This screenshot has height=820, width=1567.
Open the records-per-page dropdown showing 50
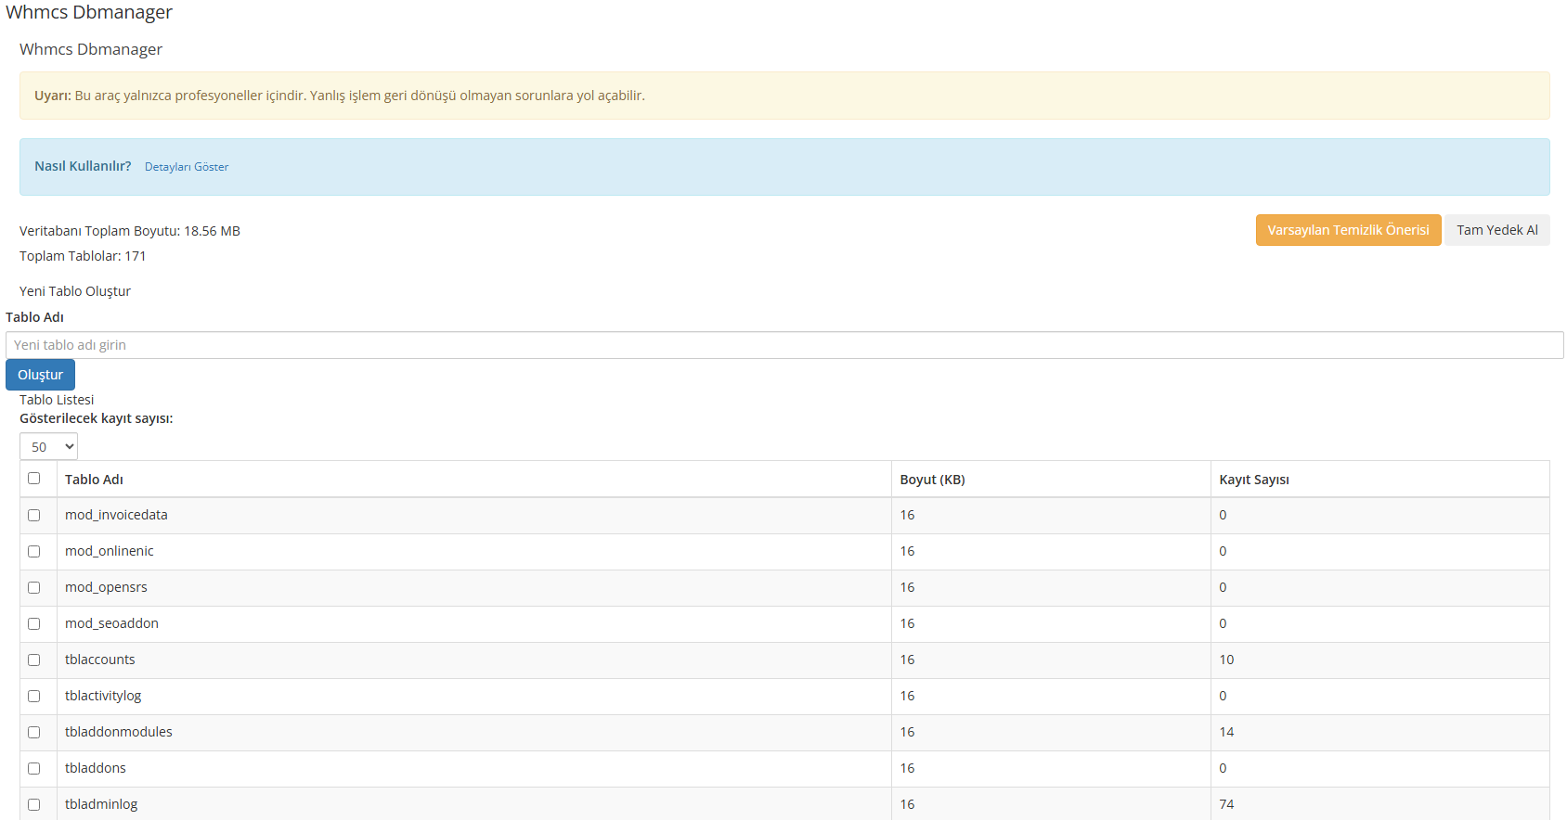[48, 446]
